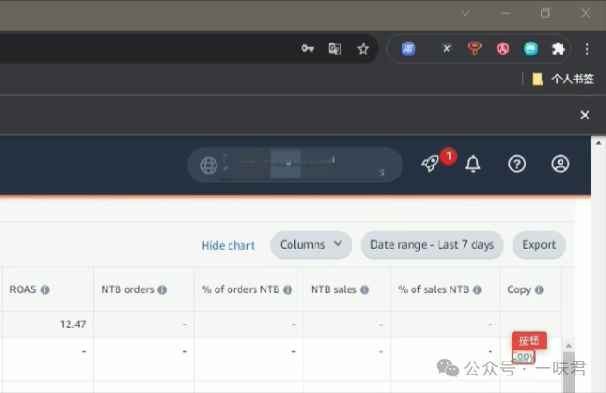
Task: Open the help question mark icon
Action: click(517, 165)
